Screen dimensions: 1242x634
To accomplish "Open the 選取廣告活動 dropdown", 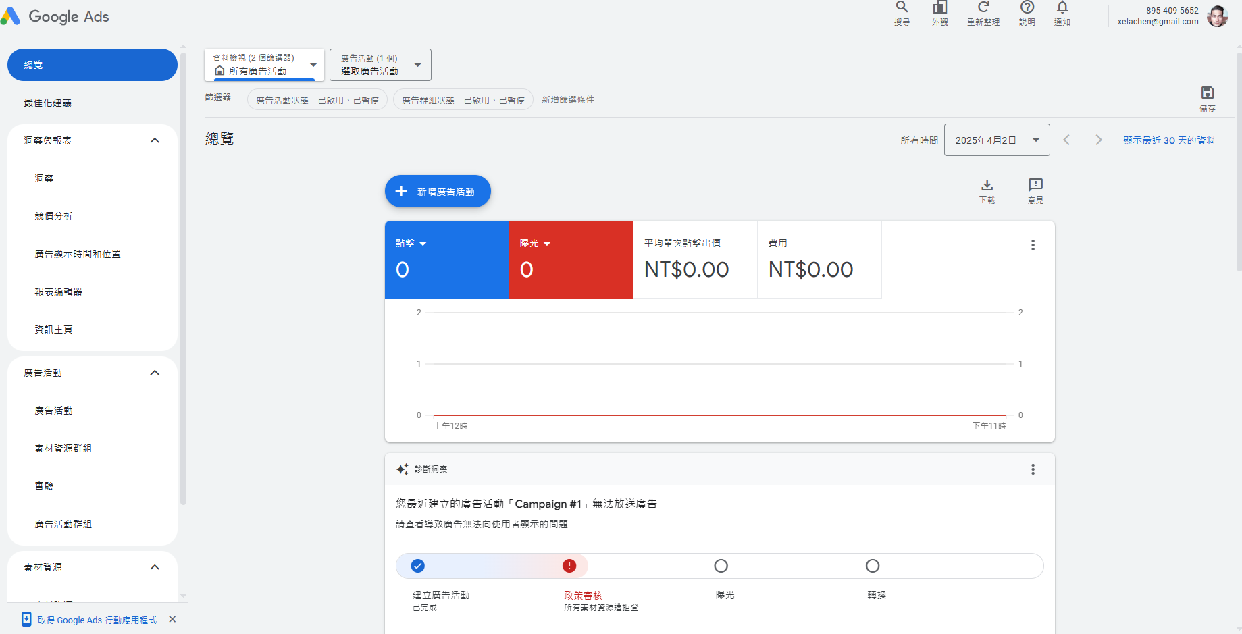I will coord(380,65).
